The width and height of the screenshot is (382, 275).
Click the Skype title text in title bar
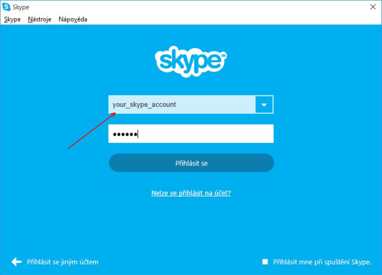(21, 7)
